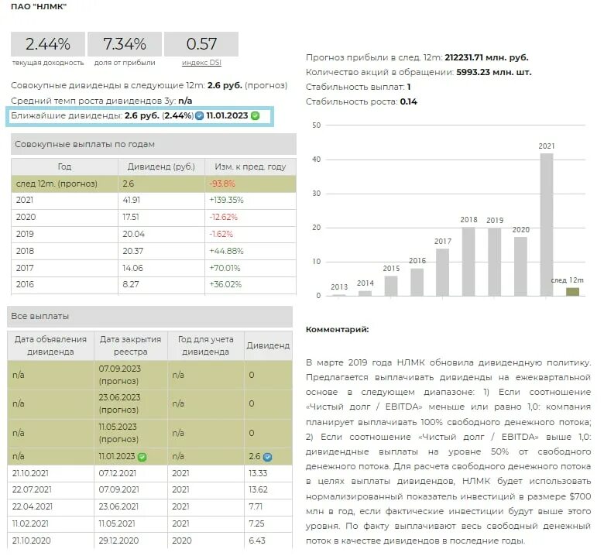This screenshot has height=556, width=604.
Task: Click the -12.62% change value
Action: click(224, 217)
